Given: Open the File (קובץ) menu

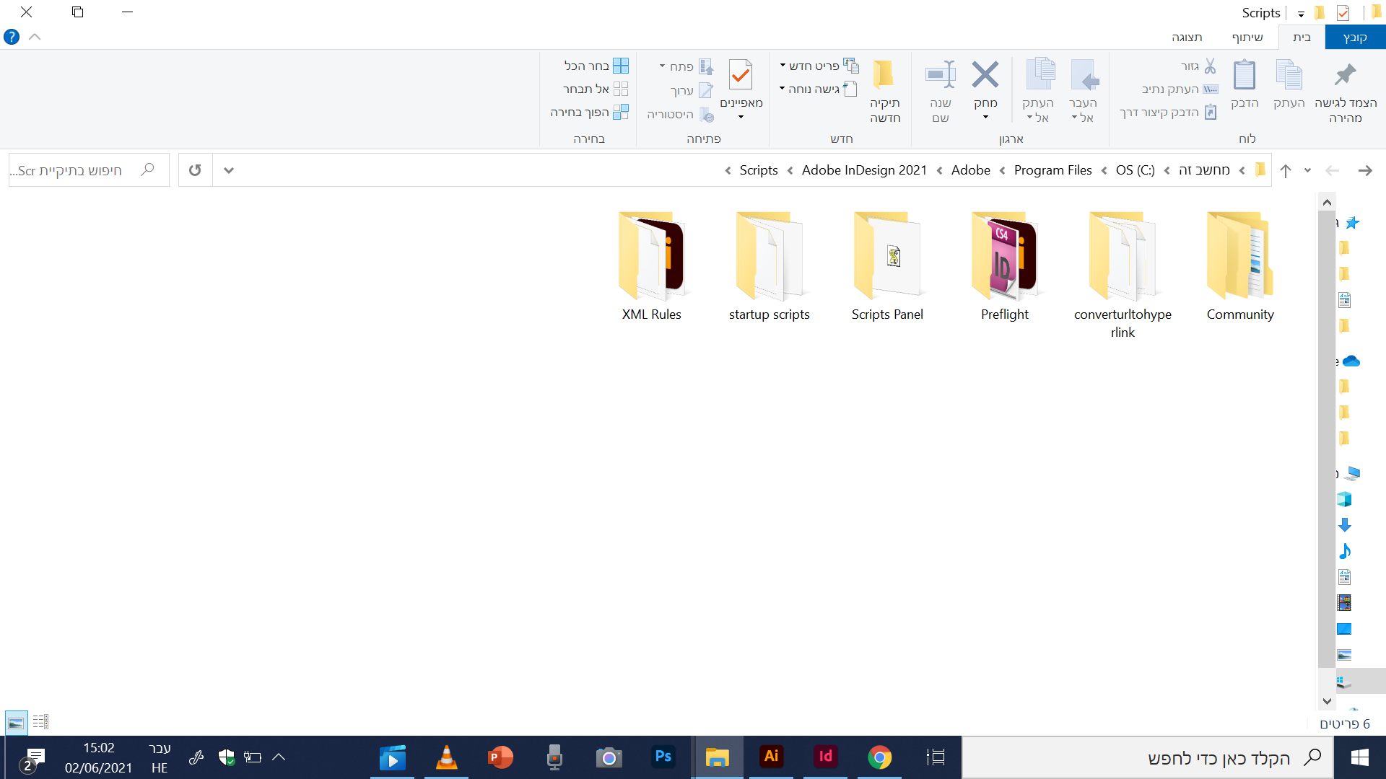Looking at the screenshot, I should (x=1355, y=37).
